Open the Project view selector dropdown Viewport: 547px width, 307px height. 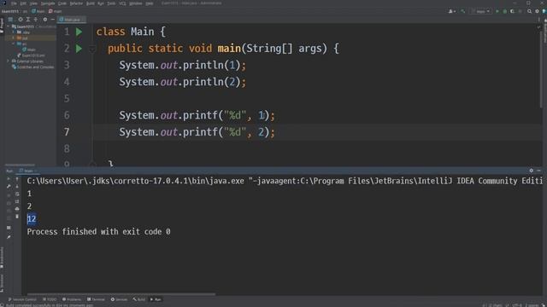click(x=10, y=20)
